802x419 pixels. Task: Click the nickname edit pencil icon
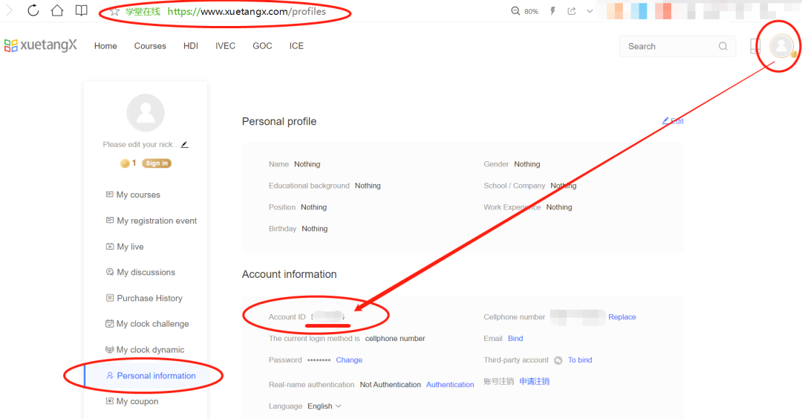click(x=184, y=144)
